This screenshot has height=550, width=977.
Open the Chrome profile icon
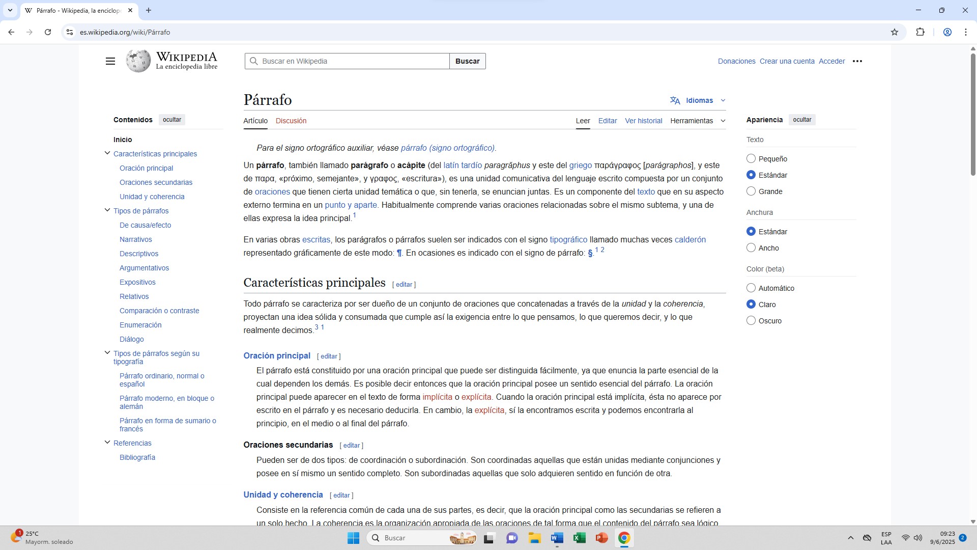947,32
